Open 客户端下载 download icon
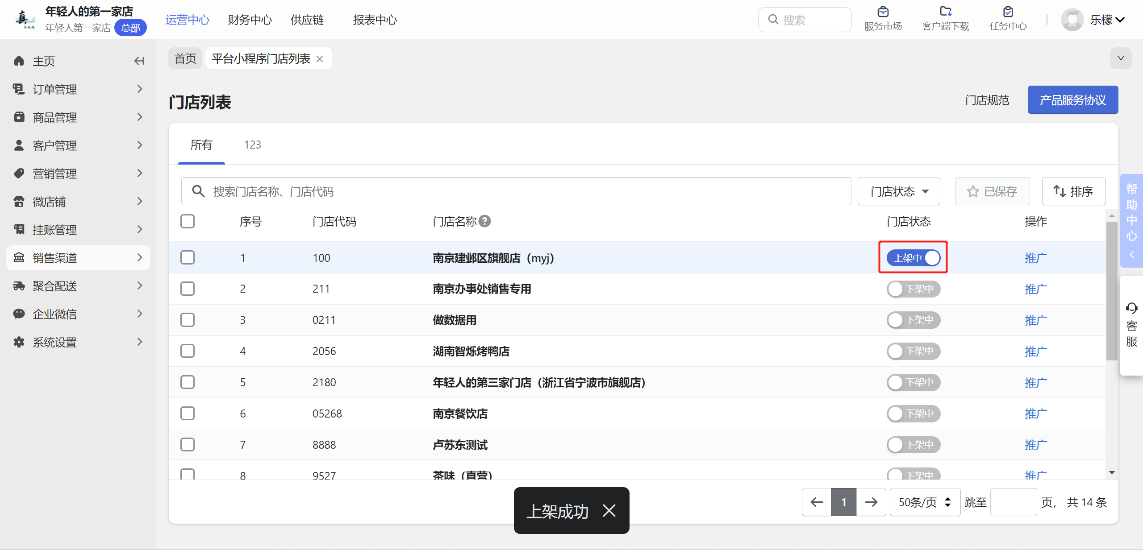The image size is (1143, 550). point(945,12)
